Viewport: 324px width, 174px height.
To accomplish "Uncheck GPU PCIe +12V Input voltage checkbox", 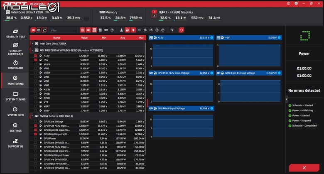I will click(35, 126).
